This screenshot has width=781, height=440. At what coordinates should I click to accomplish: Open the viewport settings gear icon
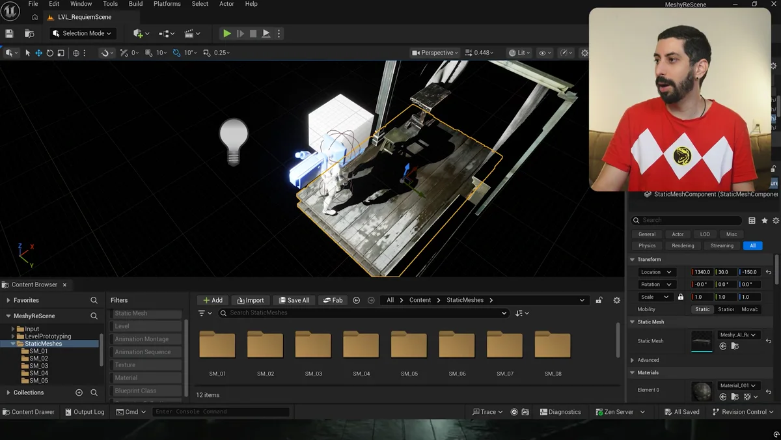(584, 53)
